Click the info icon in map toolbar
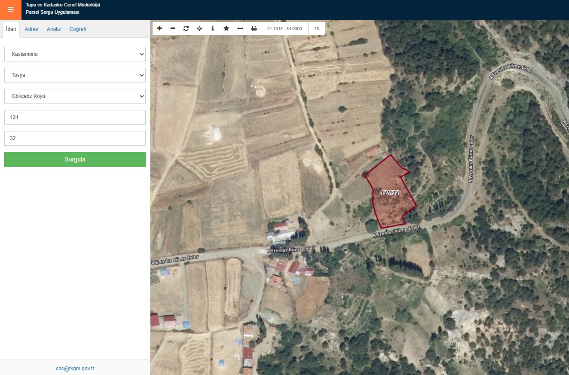Viewport: 569px width, 375px height. tap(213, 28)
